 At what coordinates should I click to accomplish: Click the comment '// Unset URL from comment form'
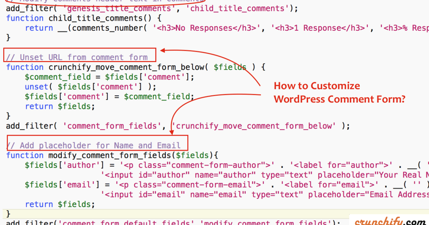[77, 57]
